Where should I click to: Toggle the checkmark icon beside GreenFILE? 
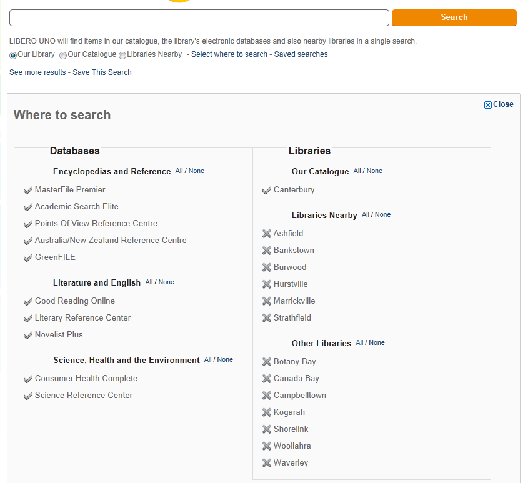click(28, 258)
